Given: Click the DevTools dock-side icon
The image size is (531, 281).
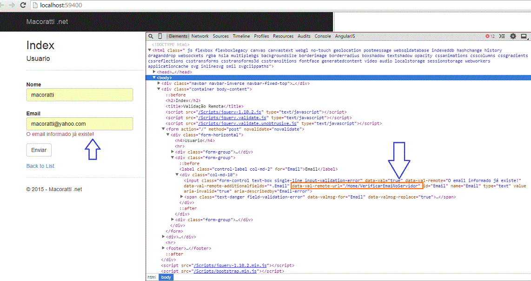Looking at the screenshot, I should tap(524, 36).
